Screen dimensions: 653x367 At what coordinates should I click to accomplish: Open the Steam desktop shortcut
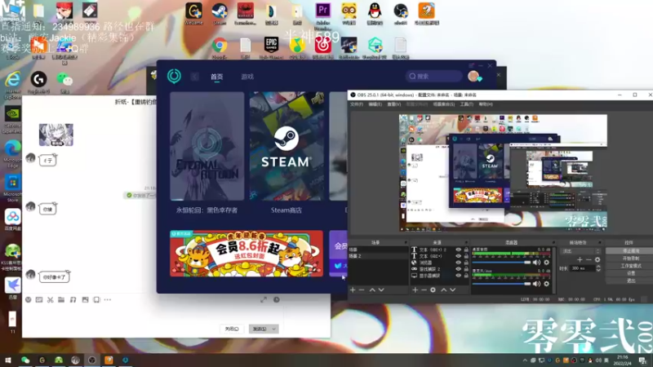pos(220,11)
